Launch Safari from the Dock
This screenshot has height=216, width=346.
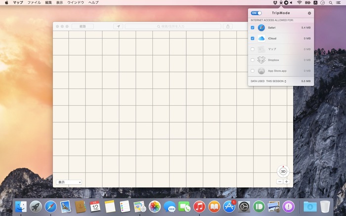pyautogui.click(x=50, y=207)
